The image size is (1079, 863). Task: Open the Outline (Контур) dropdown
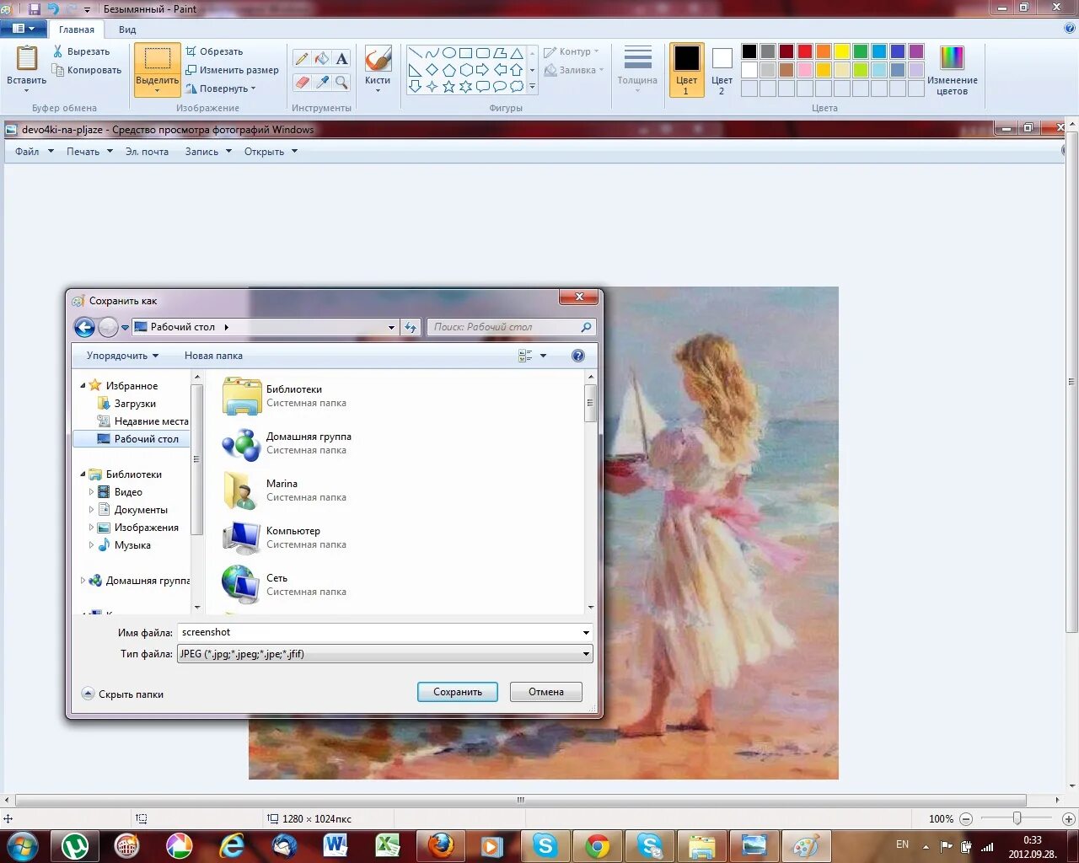pyautogui.click(x=572, y=51)
